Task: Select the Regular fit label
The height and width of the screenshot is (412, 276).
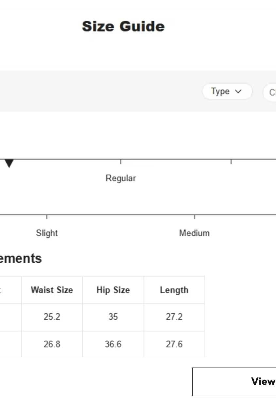Action: 120,178
